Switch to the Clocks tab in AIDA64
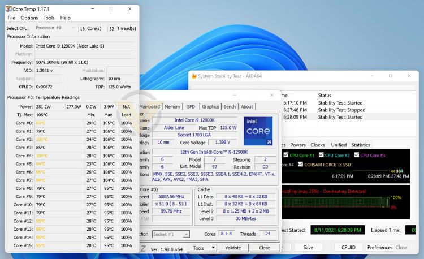Screen dimensions: 424x259 pos(318,145)
